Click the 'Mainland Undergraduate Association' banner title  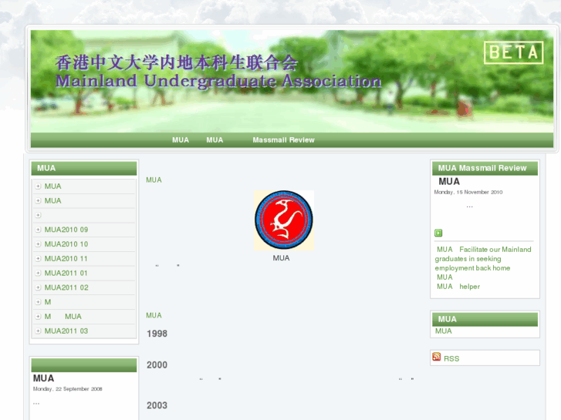[218, 82]
